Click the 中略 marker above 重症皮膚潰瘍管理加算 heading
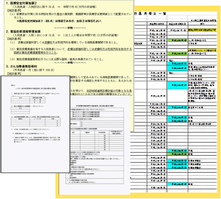Viewport: 221px width, 199px height. tap(70, 28)
